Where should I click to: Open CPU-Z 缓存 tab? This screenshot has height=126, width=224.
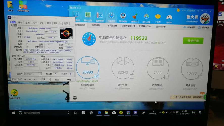(x=20, y=22)
